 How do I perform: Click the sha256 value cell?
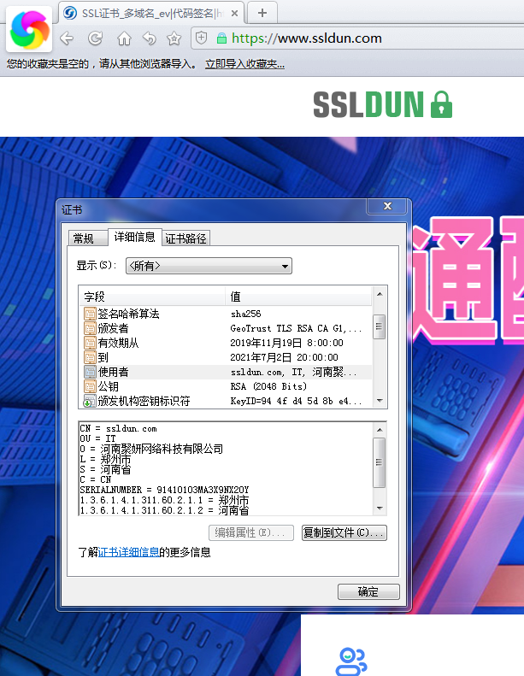[246, 314]
